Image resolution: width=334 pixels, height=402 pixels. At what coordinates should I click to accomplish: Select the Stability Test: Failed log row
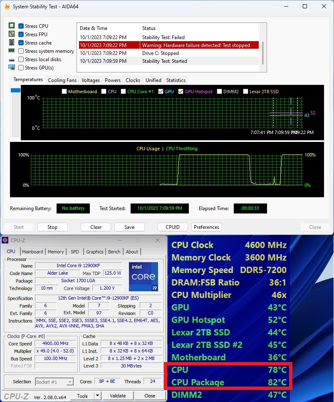point(169,37)
